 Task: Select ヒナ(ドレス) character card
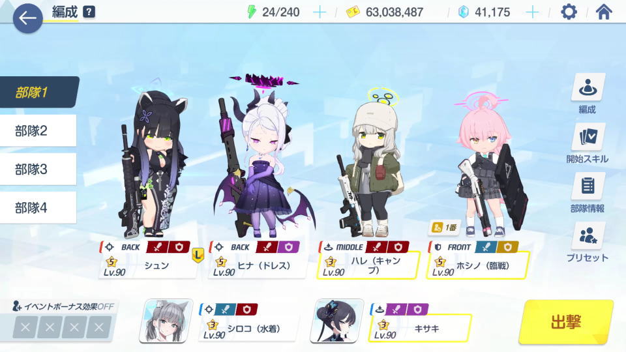coord(258,259)
